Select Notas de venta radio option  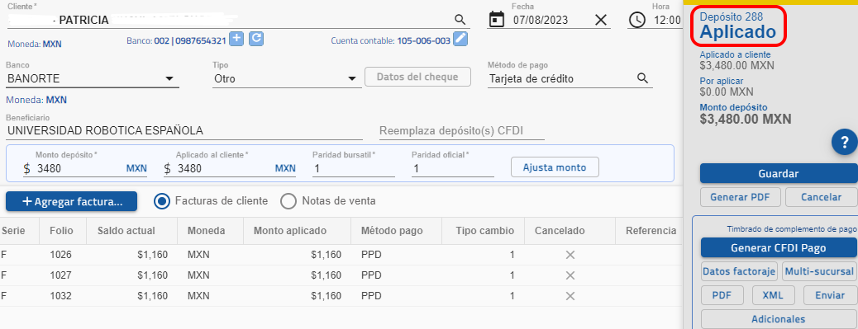[288, 201]
